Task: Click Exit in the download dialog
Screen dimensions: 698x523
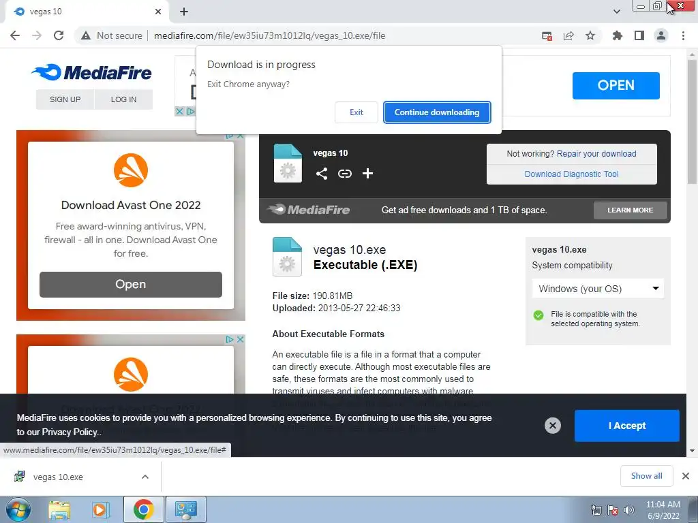Action: (356, 112)
